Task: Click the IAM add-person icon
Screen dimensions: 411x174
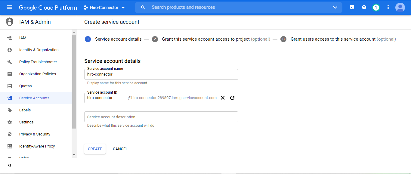Action: (10, 38)
